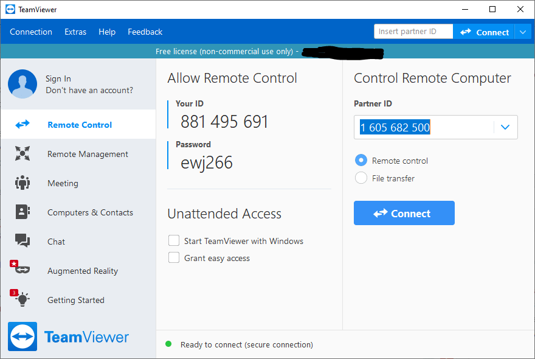The width and height of the screenshot is (535, 359).
Task: Close the TeamViewer window
Action: point(520,9)
